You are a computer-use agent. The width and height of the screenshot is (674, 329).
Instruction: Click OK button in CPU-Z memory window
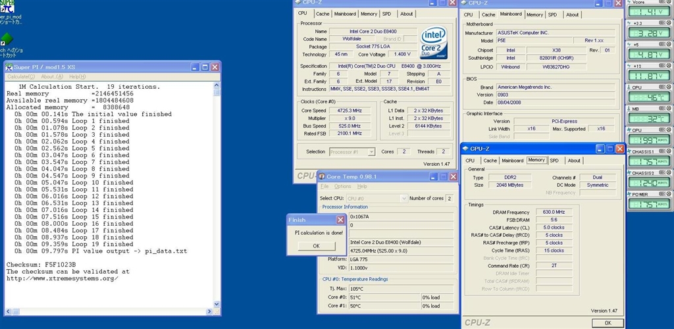point(608,323)
